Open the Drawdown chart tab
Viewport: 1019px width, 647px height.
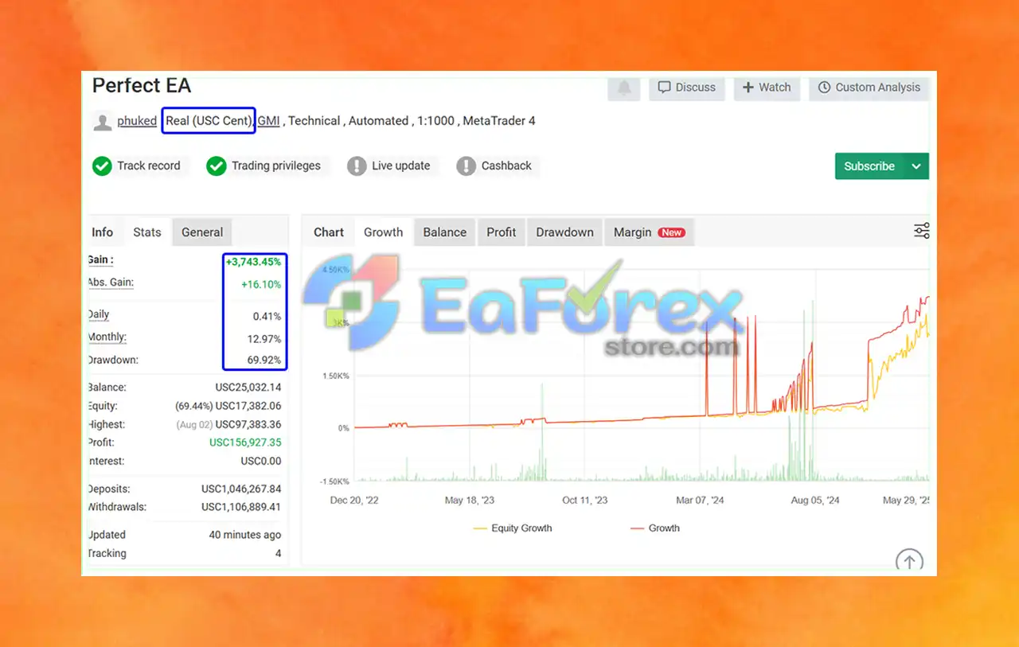click(564, 232)
